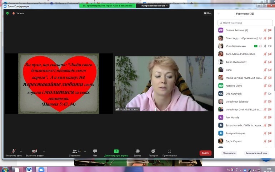The height and width of the screenshot is (172, 275).
Task: Click Юлія Безпаленко video feed
Action: [x=164, y=84]
